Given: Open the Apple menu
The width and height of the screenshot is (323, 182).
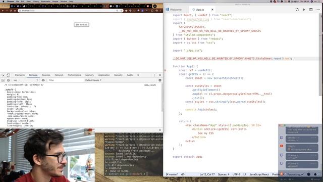Looking at the screenshot, I should pyautogui.click(x=3, y=1).
